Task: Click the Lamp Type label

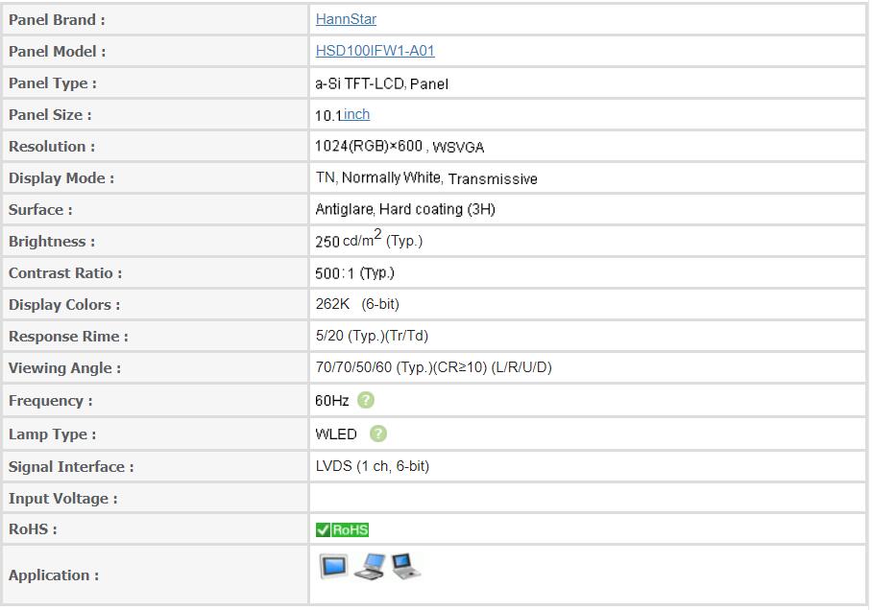Action: pyautogui.click(x=52, y=434)
